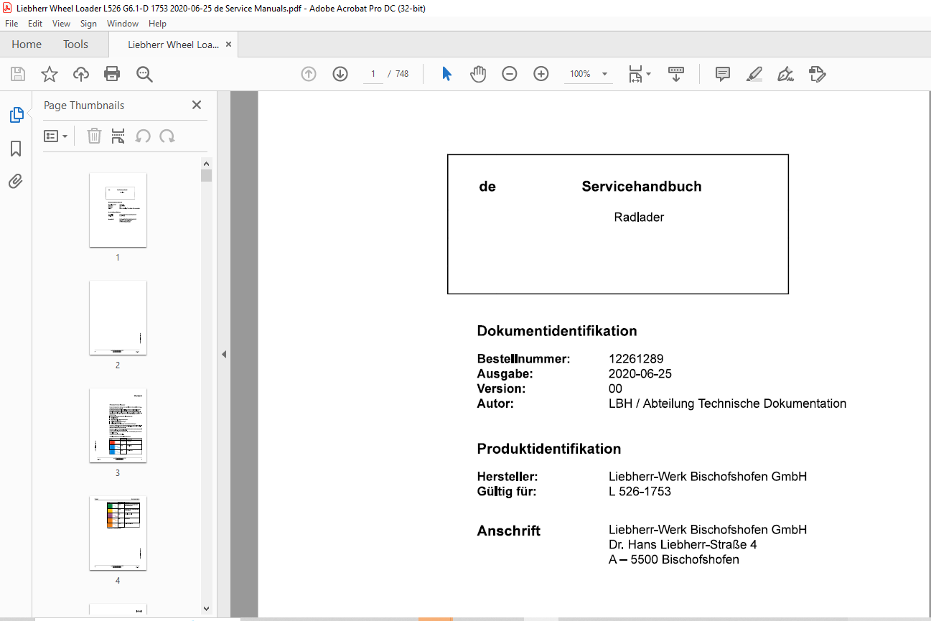The image size is (931, 621).
Task: Open the Help menu
Action: [157, 24]
